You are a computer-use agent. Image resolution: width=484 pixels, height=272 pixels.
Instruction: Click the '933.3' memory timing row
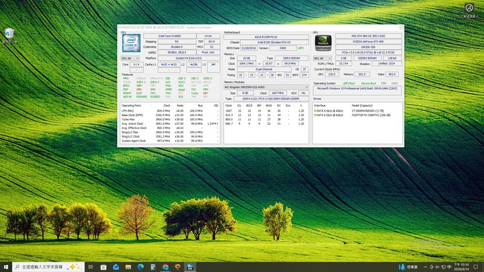click(x=266, y=115)
